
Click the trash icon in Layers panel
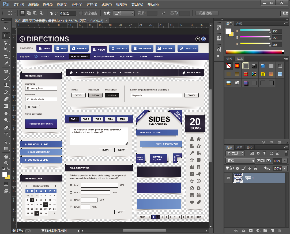279,230
